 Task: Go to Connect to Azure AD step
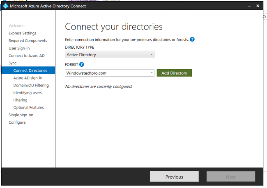click(x=27, y=56)
